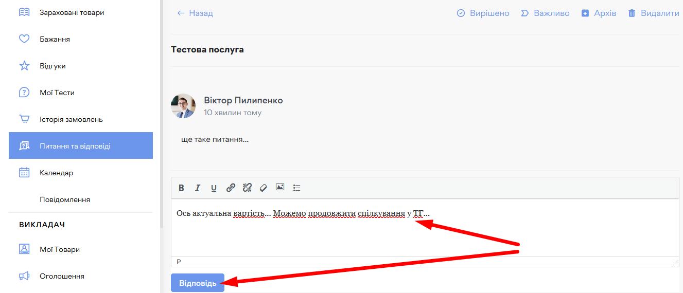
Task: Delete the question with Видалити
Action: tap(654, 13)
